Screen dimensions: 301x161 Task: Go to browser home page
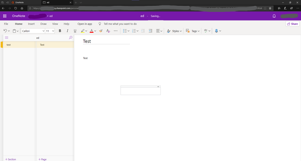22,8
